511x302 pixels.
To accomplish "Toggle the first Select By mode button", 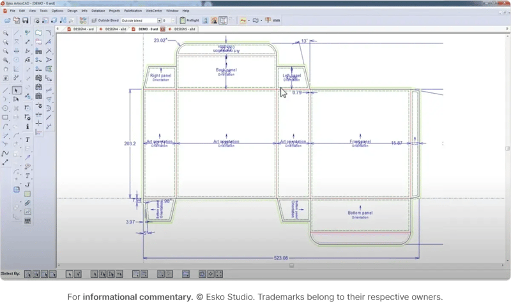I will 27,274.
